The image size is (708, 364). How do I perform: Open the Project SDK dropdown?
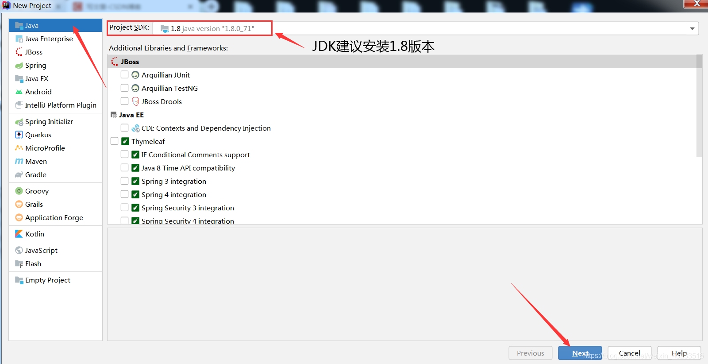click(x=426, y=28)
